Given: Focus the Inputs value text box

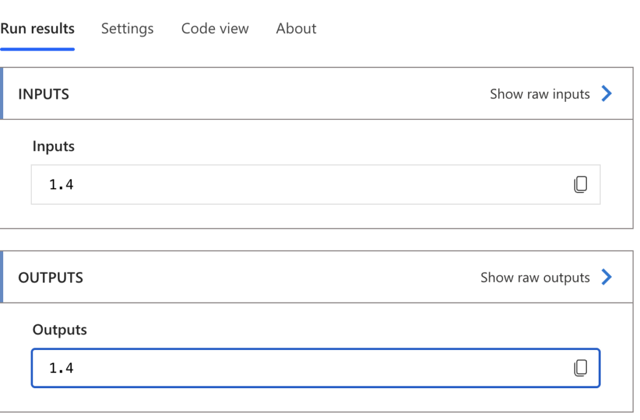Looking at the screenshot, I should (x=300, y=184).
